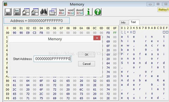Cancel the Start Address dialog

tap(87, 64)
